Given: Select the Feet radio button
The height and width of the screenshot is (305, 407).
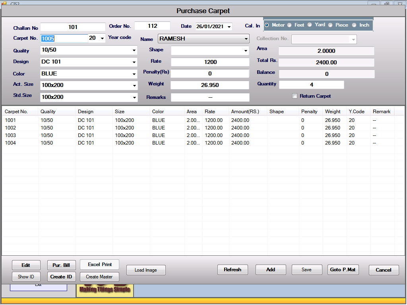Looking at the screenshot, I should pos(289,25).
